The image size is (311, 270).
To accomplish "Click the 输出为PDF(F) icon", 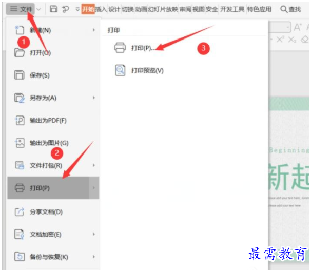I will pyautogui.click(x=20, y=120).
